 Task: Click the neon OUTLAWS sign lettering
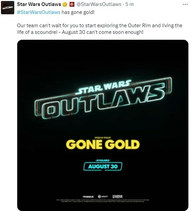coord(103,101)
